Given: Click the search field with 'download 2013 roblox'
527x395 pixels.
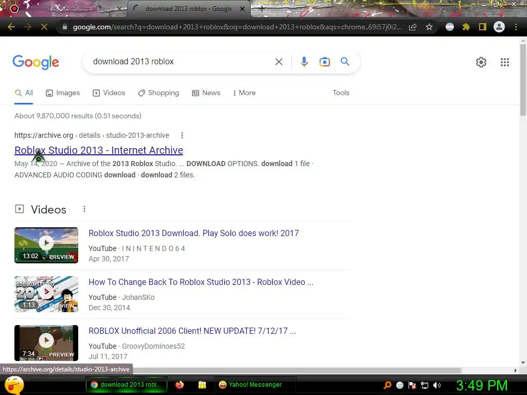Looking at the screenshot, I should [180, 62].
